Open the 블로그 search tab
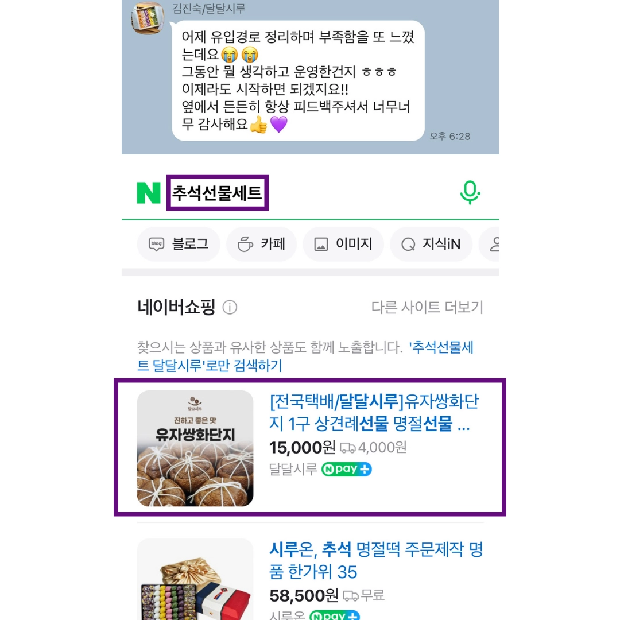 179,244
